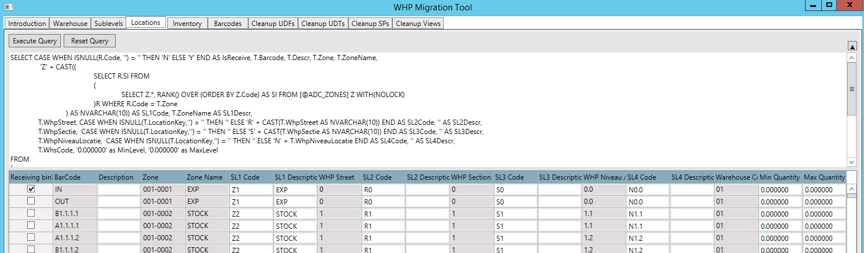Collapse the query panel with the black arrow
864x253 pixels.
coord(852,46)
